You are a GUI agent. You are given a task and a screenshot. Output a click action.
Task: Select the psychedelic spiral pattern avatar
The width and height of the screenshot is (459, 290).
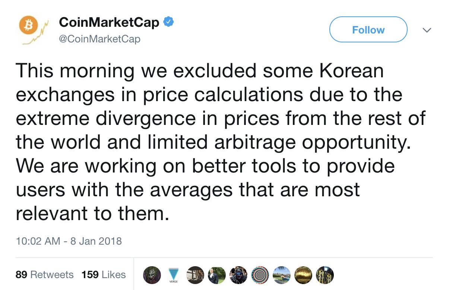pyautogui.click(x=260, y=275)
